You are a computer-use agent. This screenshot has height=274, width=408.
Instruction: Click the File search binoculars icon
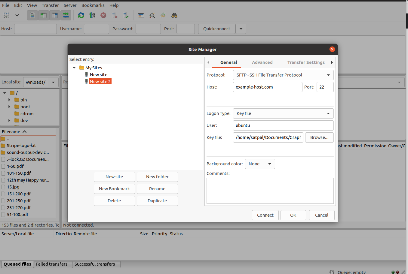point(174,15)
